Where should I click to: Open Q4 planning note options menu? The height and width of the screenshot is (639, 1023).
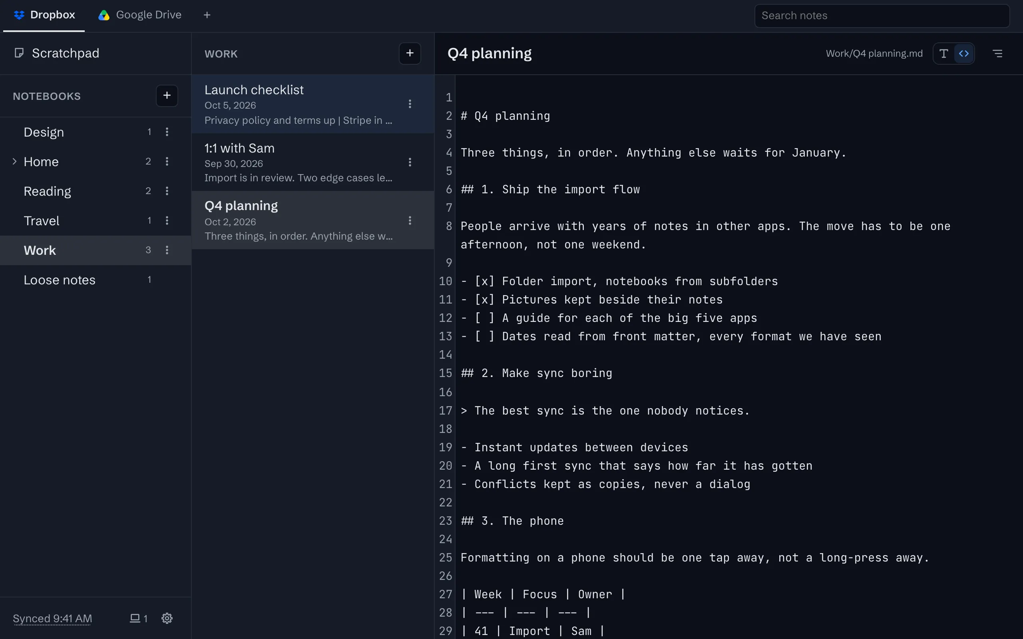[x=410, y=220]
